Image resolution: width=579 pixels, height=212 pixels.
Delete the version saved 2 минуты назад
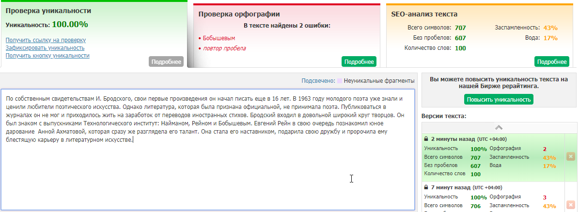(x=570, y=157)
